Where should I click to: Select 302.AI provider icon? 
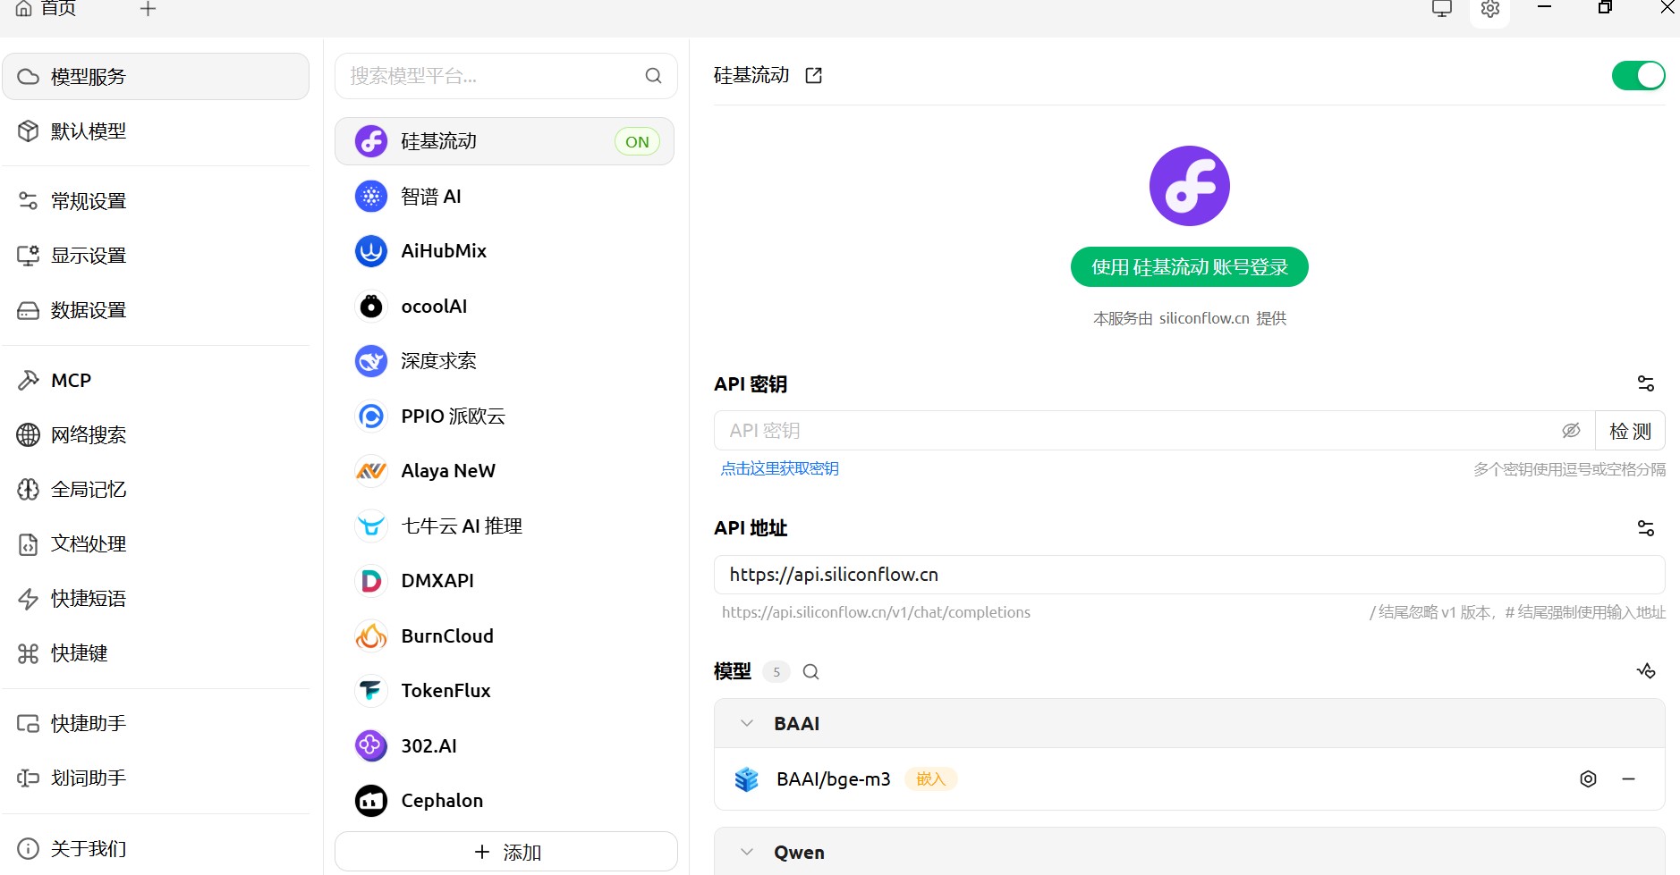371,745
